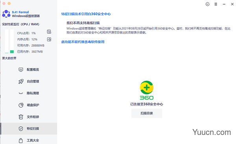This screenshot has height=144, width=236.
Task: Click 我们不再支持离线扫描 heading
Action: tap(83, 23)
